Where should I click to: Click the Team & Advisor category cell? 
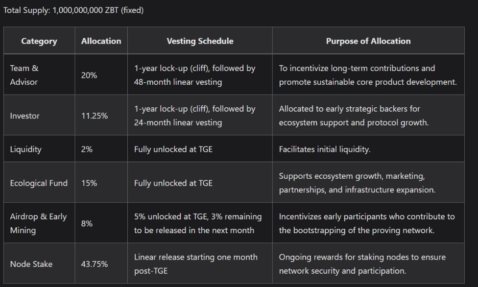point(24,75)
